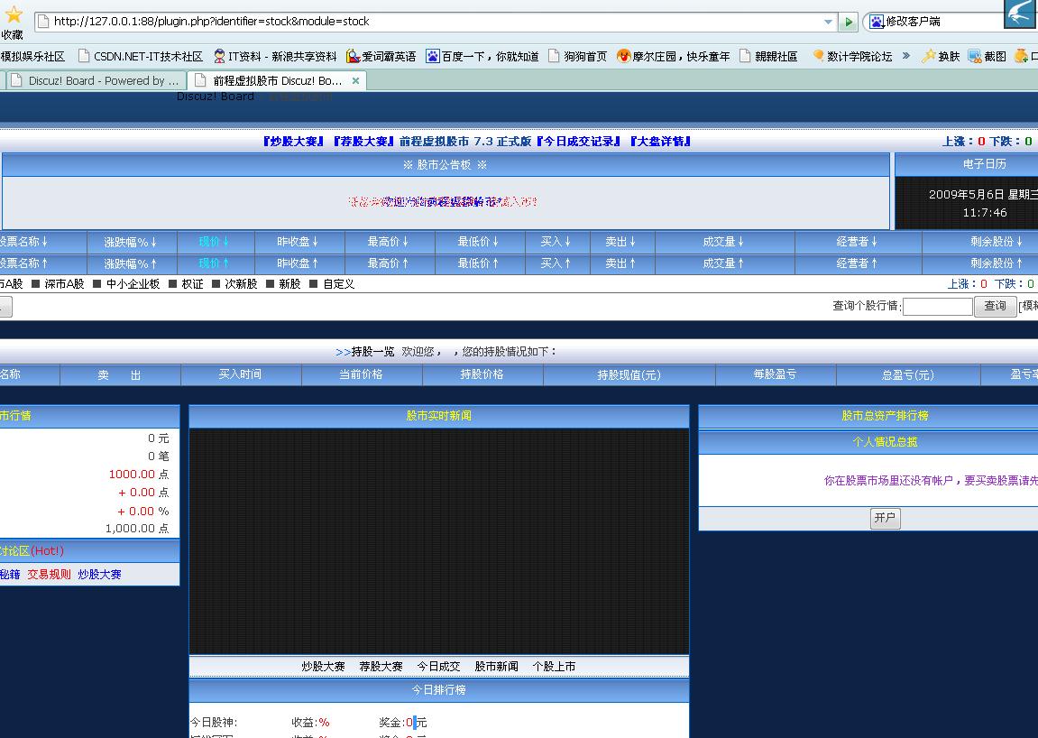The image size is (1038, 738).
Task: Open the IT资料 bookmark icon
Action: click(219, 56)
